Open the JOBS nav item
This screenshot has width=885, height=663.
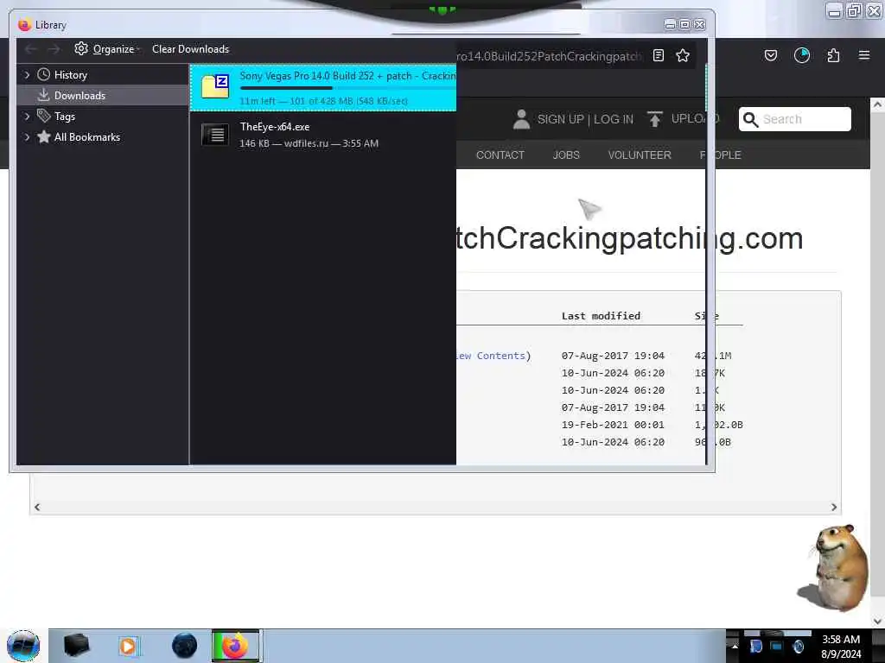(x=566, y=155)
